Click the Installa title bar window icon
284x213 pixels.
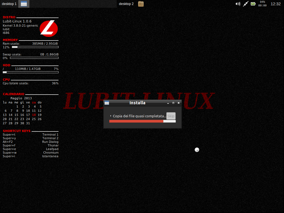click(106, 103)
